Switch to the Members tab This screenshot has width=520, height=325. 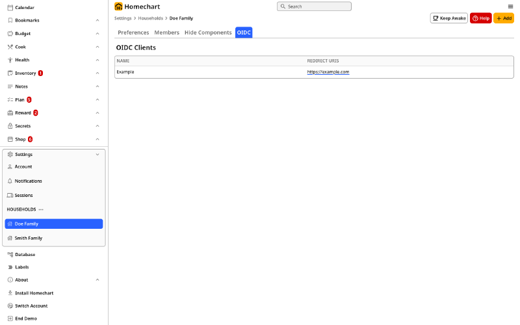(166, 32)
